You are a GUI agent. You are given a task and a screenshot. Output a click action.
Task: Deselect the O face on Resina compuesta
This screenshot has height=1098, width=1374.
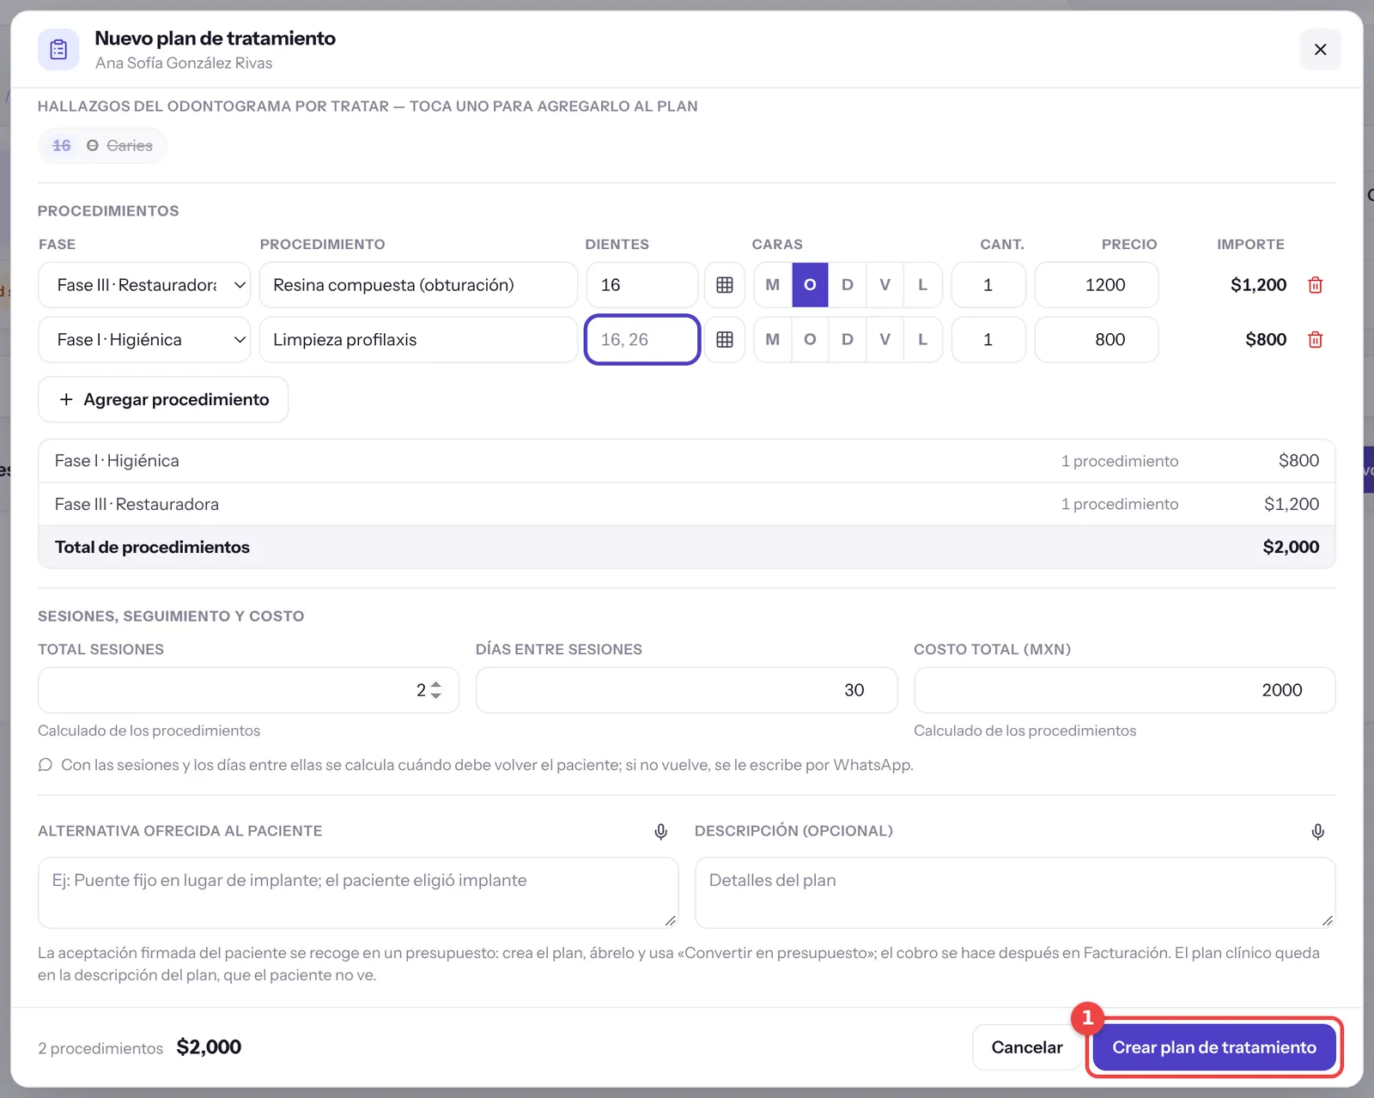pos(810,285)
